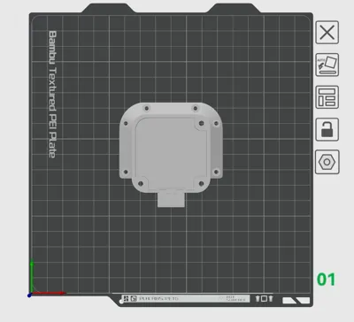
Task: Remove the plate with the X icon
Action: [327, 32]
